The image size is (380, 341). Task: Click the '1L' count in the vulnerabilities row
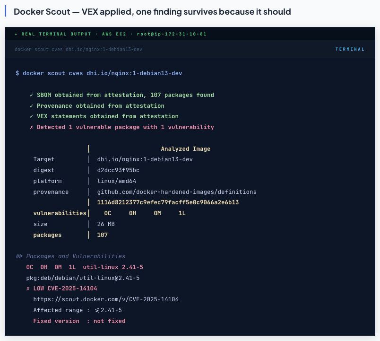pos(182,213)
